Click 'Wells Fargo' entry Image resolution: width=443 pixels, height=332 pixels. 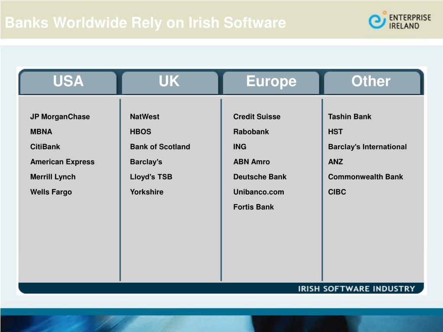click(x=51, y=192)
